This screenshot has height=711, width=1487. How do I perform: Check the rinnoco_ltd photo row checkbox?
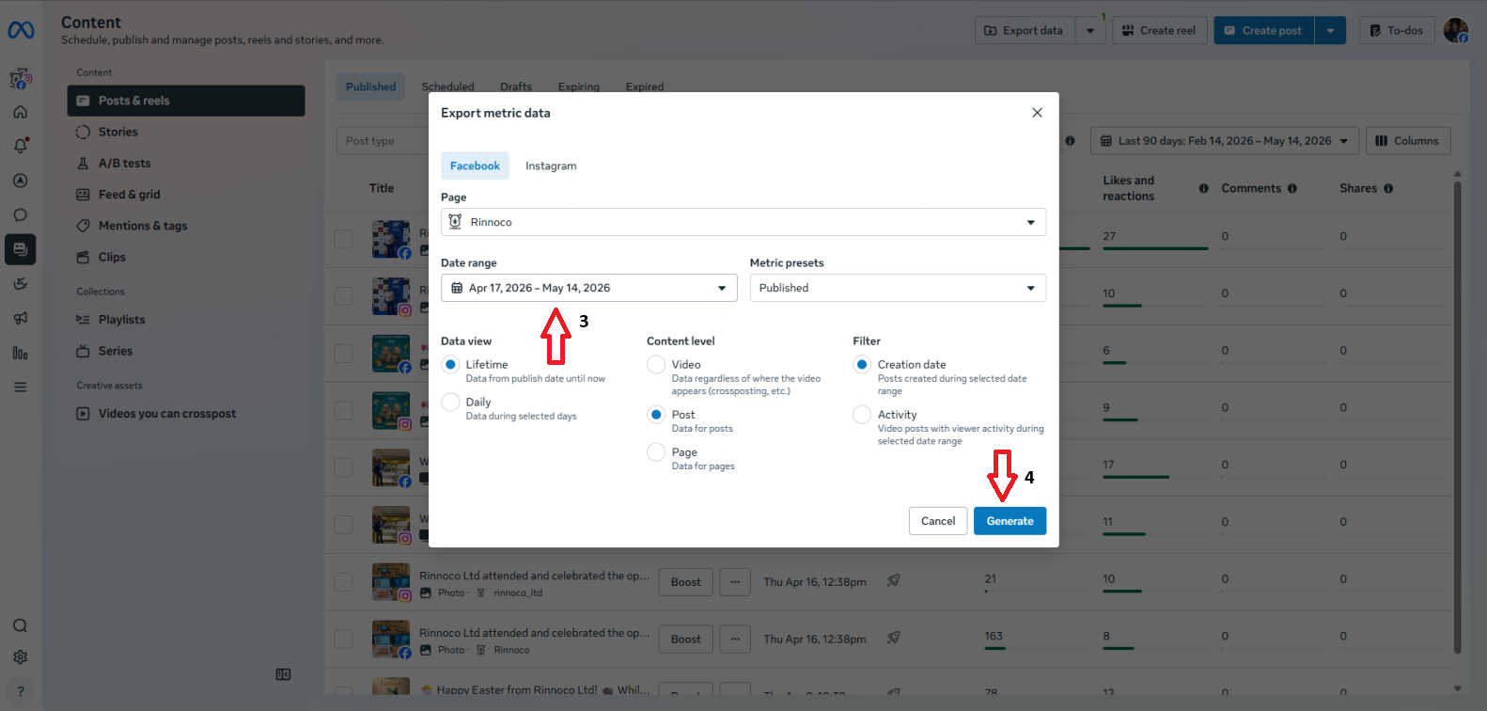pyautogui.click(x=344, y=582)
